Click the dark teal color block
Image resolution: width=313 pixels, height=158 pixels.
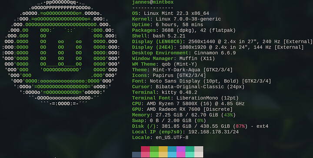point(190,149)
